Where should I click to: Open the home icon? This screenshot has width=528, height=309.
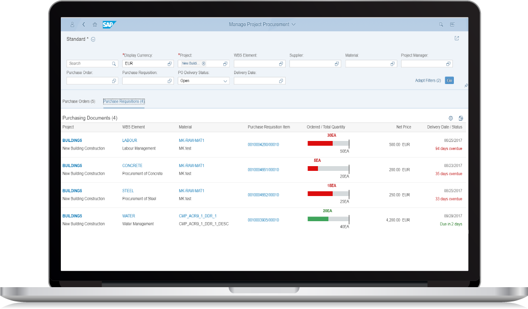pyautogui.click(x=95, y=25)
